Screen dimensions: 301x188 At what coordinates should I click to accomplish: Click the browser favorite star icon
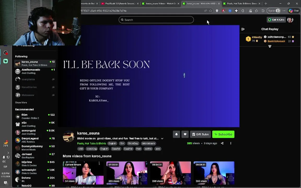(210, 11)
